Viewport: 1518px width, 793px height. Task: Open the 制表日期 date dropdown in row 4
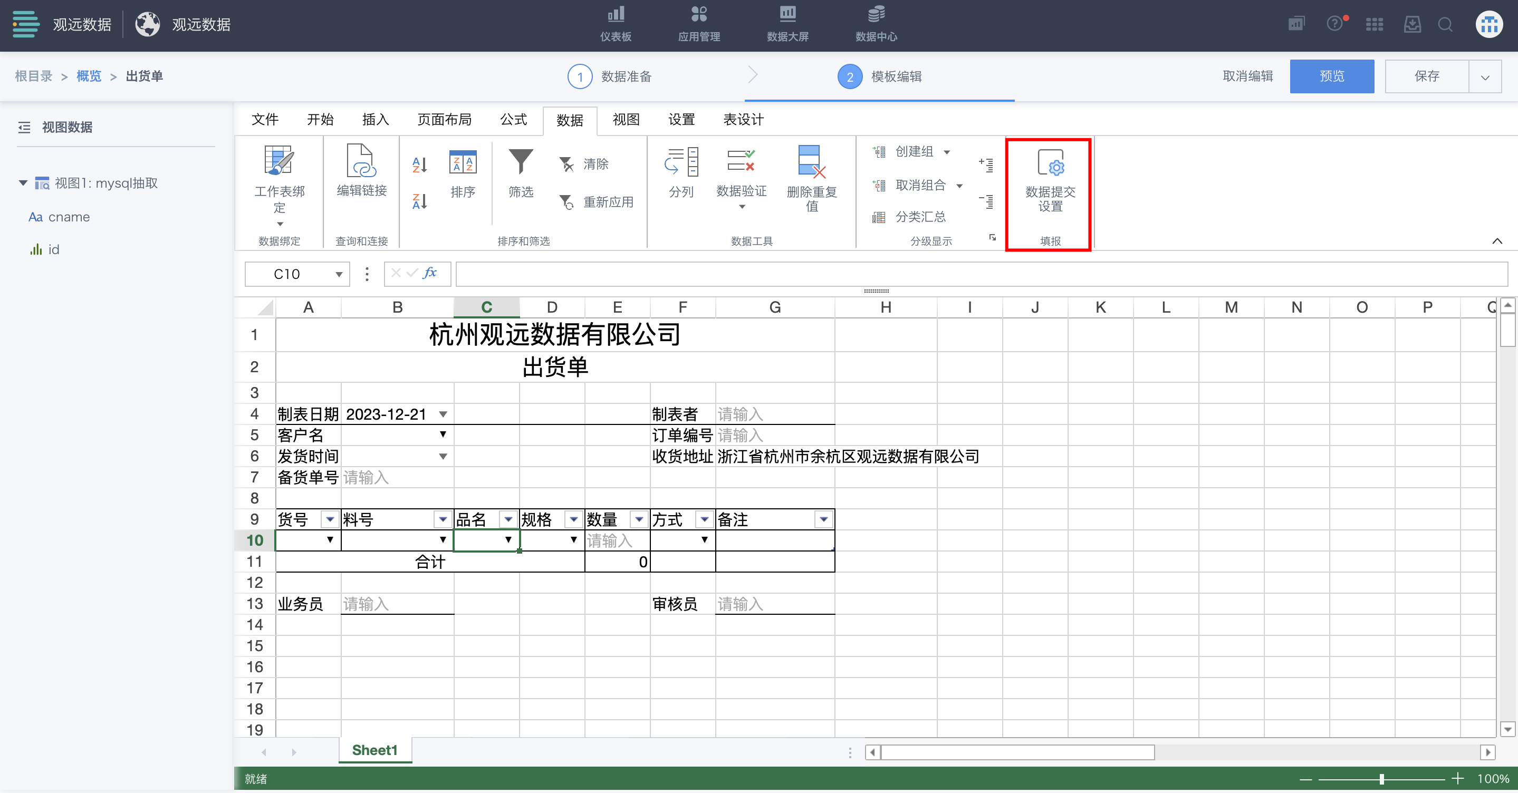[x=443, y=414]
